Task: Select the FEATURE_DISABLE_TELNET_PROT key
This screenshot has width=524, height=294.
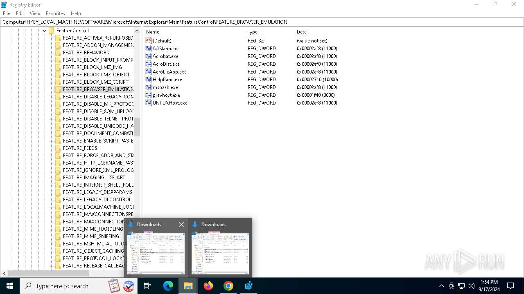Action: click(x=98, y=119)
